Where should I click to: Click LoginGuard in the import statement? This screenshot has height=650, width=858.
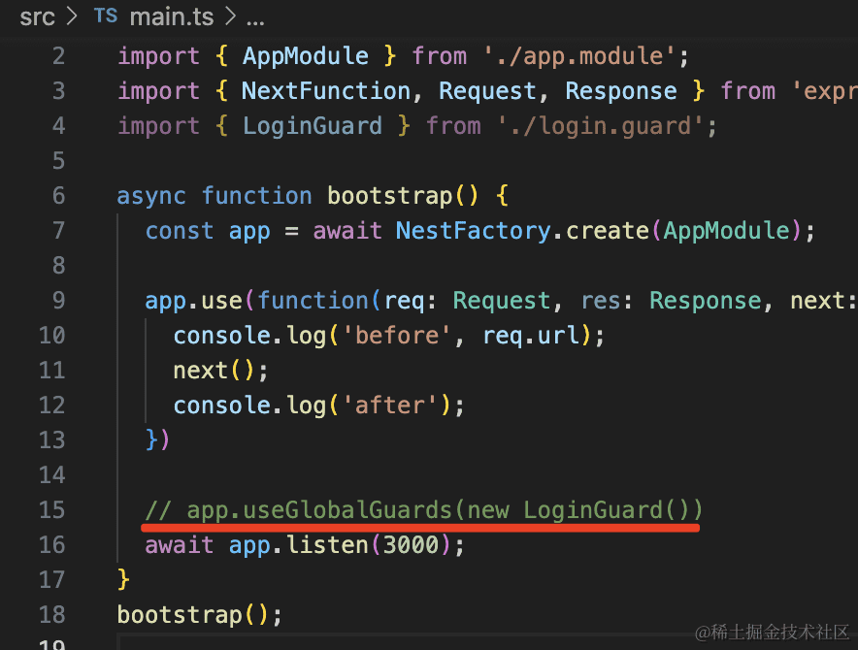click(x=313, y=125)
